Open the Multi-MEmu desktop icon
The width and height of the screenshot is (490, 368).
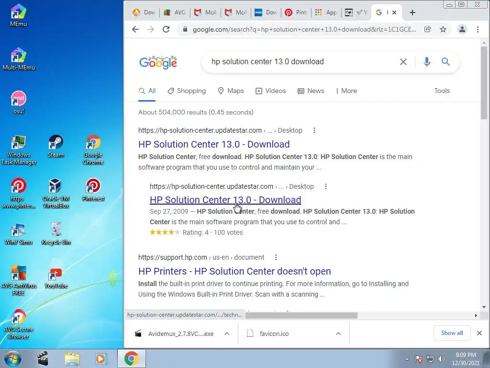19,59
